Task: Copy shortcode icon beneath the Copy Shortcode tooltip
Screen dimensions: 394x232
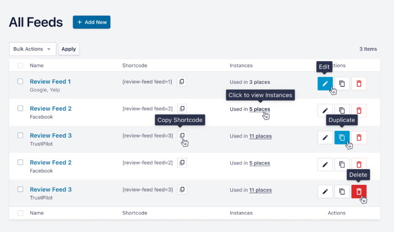Action: tap(181, 135)
